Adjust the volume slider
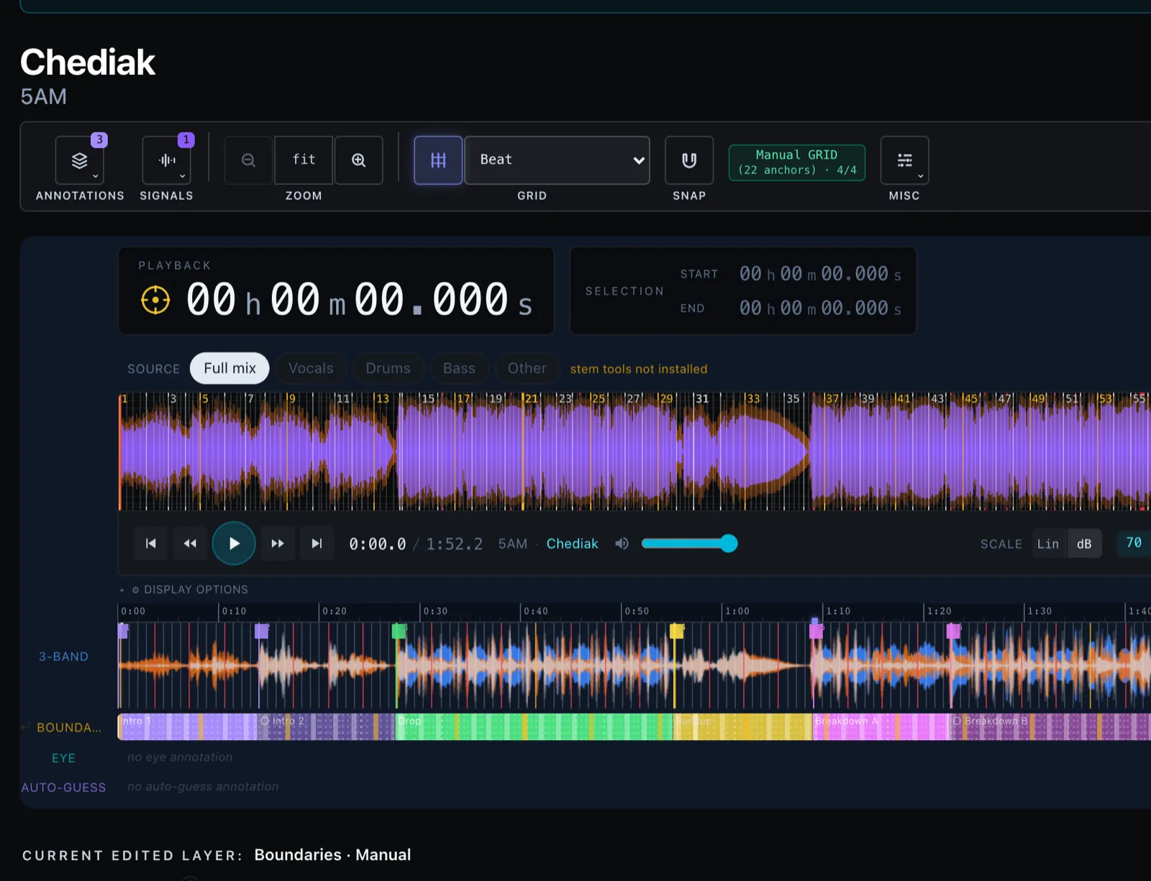This screenshot has height=881, width=1151. [689, 544]
